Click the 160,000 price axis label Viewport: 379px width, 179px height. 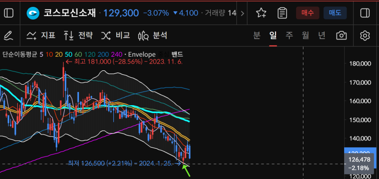click(x=360, y=101)
